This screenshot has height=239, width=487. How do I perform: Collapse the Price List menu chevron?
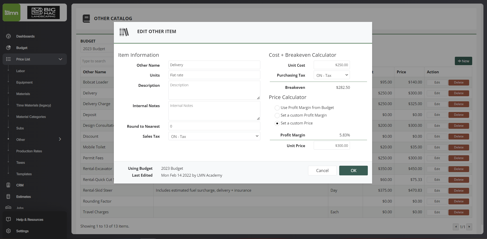[x=60, y=59]
